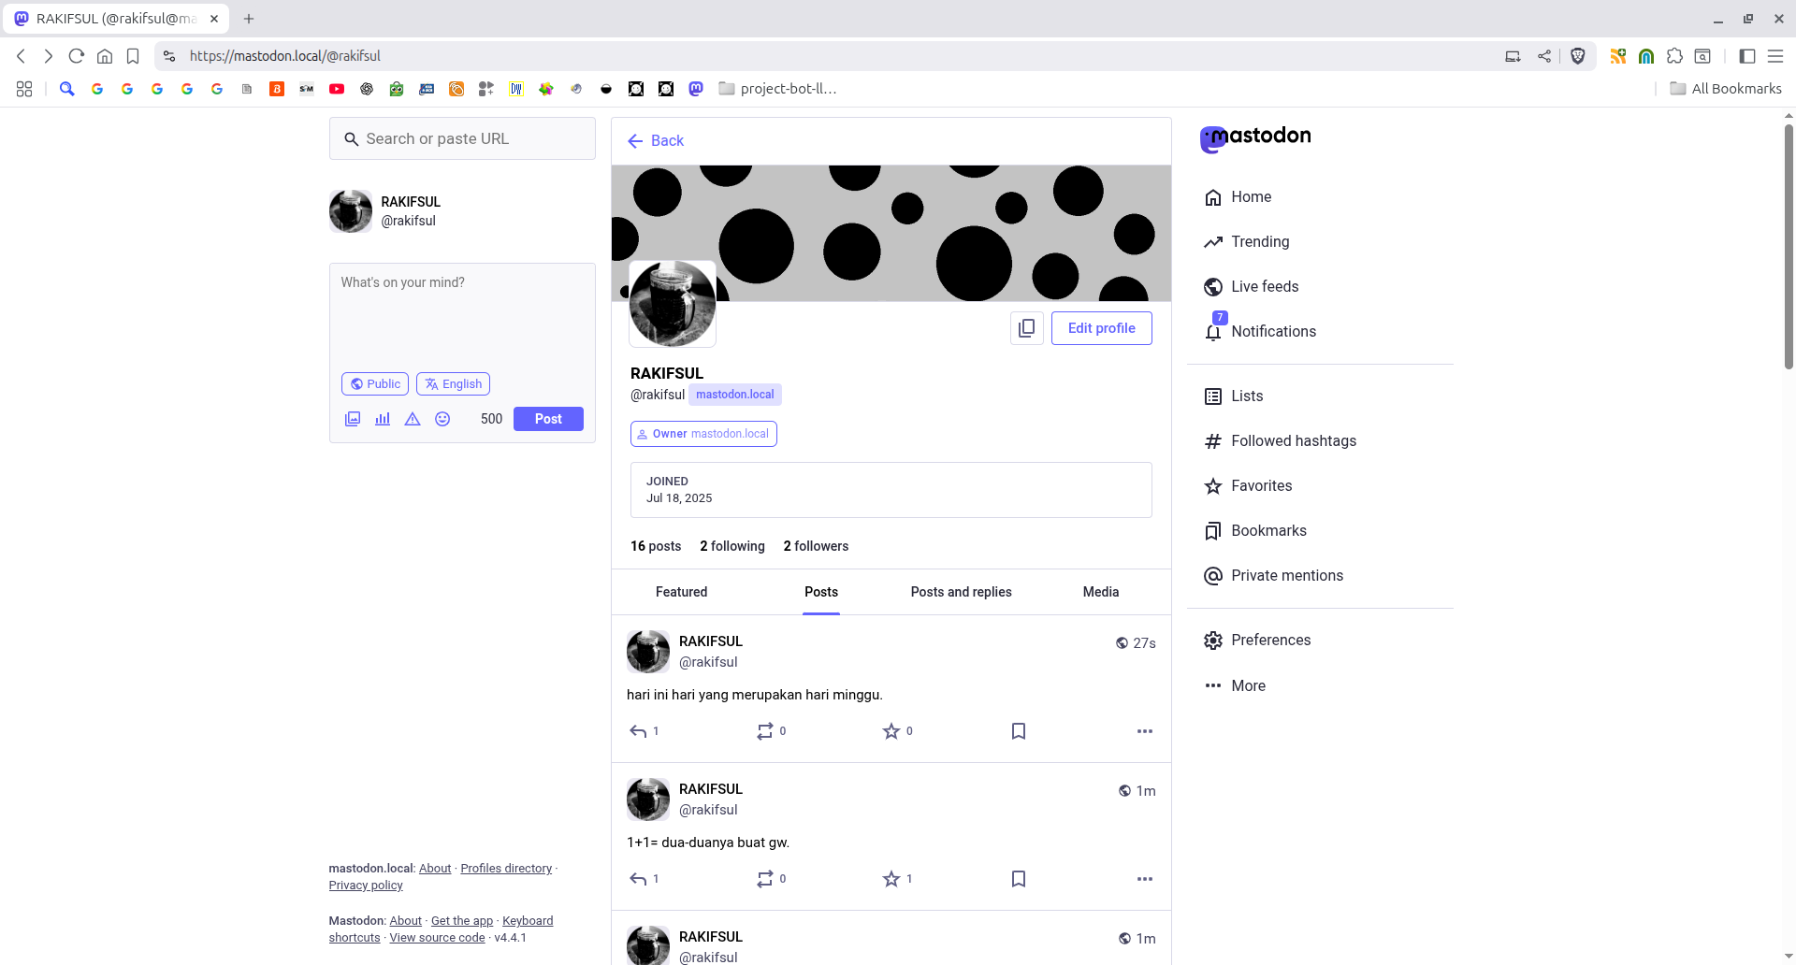Expand the More menu
Image resolution: width=1796 pixels, height=965 pixels.
tap(1235, 685)
